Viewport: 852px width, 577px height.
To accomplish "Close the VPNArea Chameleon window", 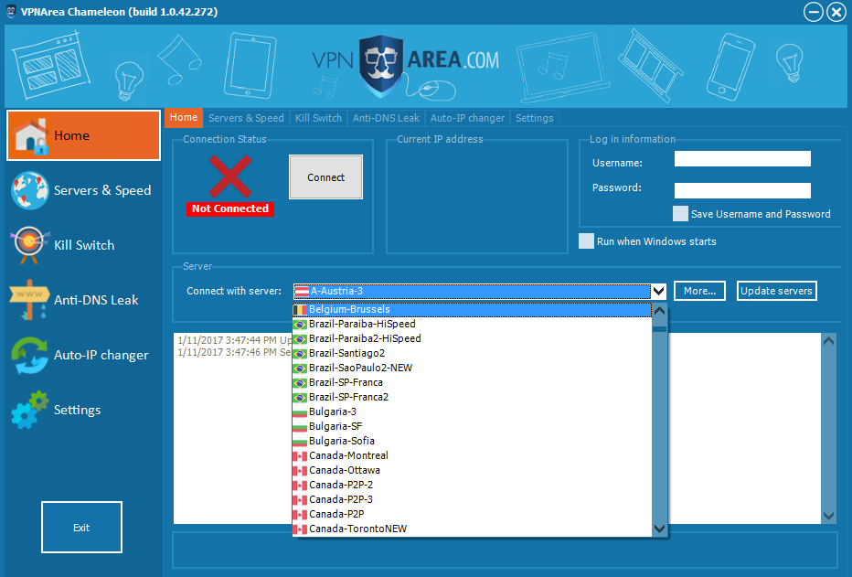I will 836,12.
